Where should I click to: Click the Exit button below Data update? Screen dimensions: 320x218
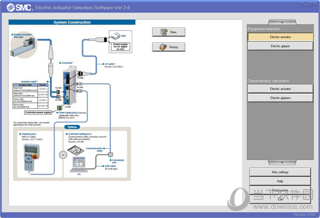click(x=280, y=199)
